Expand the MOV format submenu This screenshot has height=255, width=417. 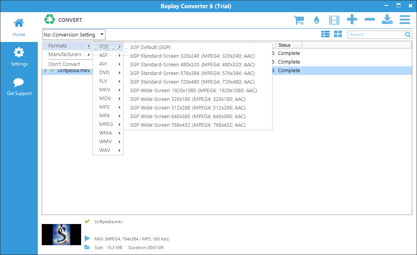coord(108,98)
